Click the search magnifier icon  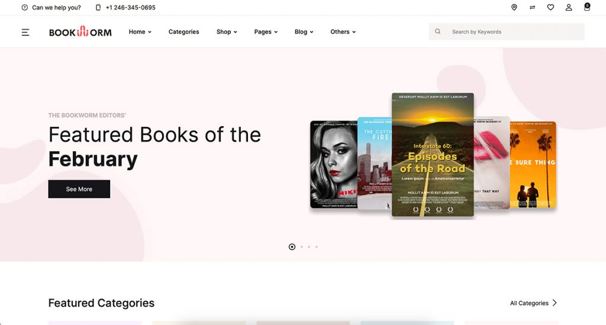[438, 32]
